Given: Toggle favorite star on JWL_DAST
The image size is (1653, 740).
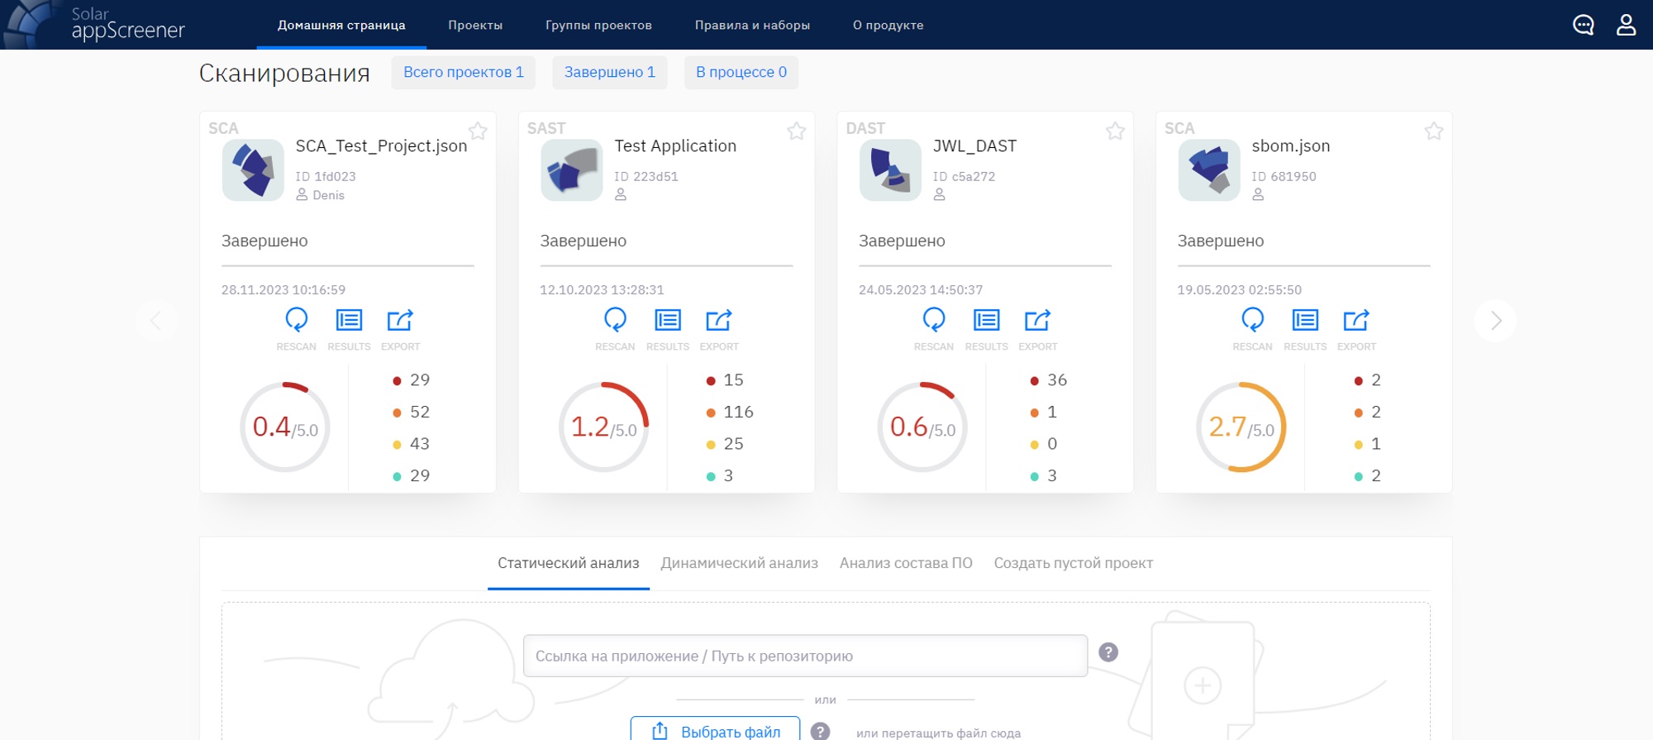Looking at the screenshot, I should [1116, 131].
